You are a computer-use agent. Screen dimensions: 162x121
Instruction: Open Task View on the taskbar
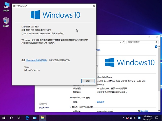tap(19, 117)
